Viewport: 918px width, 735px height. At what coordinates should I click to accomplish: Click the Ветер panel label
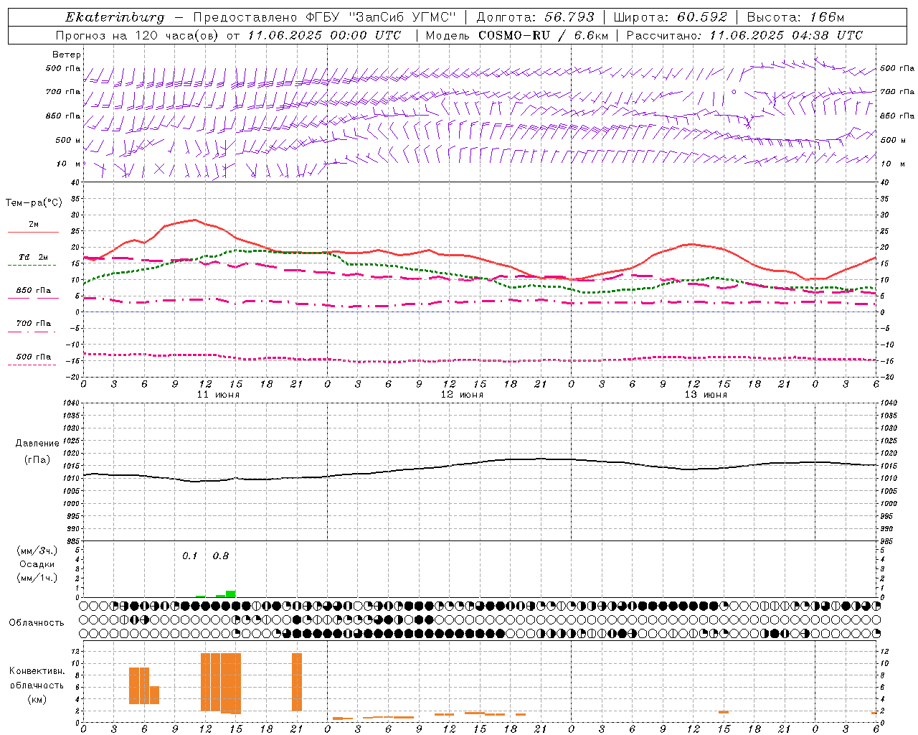tap(67, 55)
